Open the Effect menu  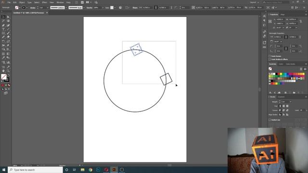(45, 2)
